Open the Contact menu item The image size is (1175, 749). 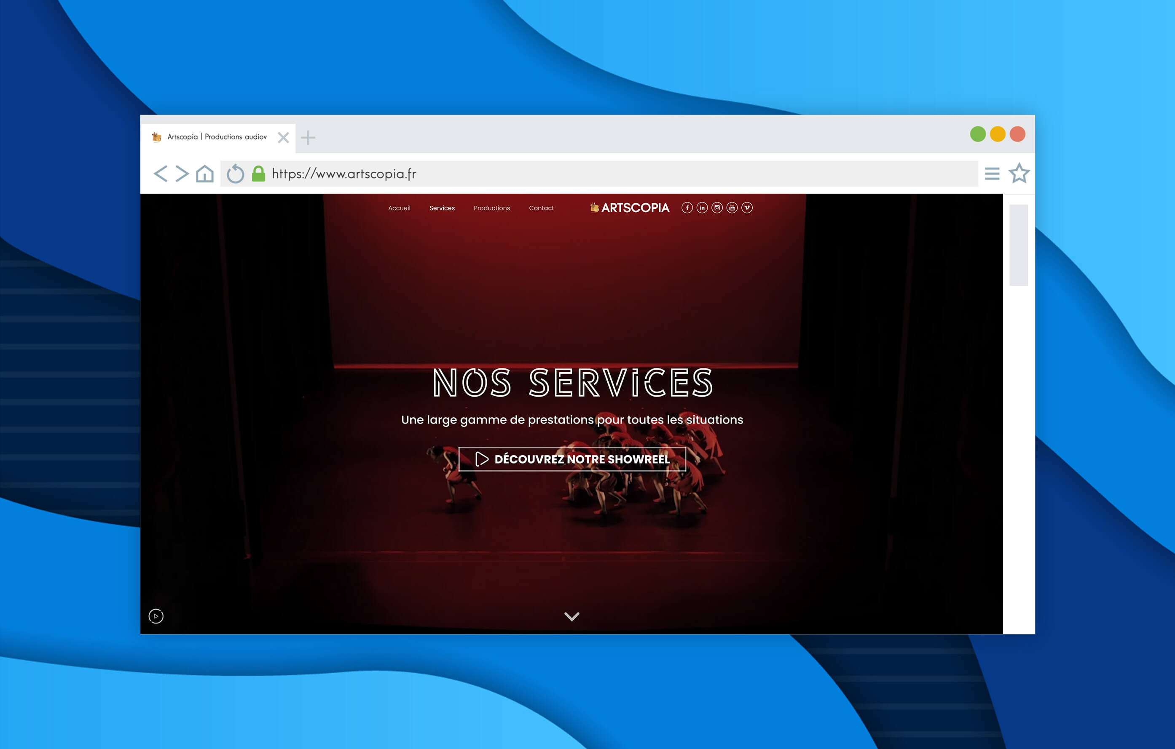(x=541, y=208)
